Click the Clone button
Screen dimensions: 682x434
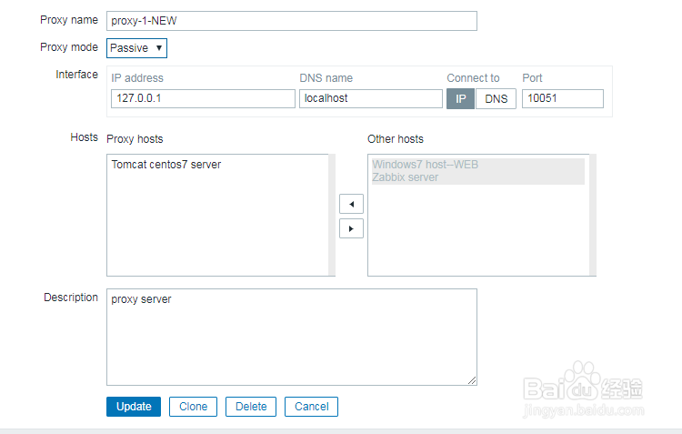point(193,407)
